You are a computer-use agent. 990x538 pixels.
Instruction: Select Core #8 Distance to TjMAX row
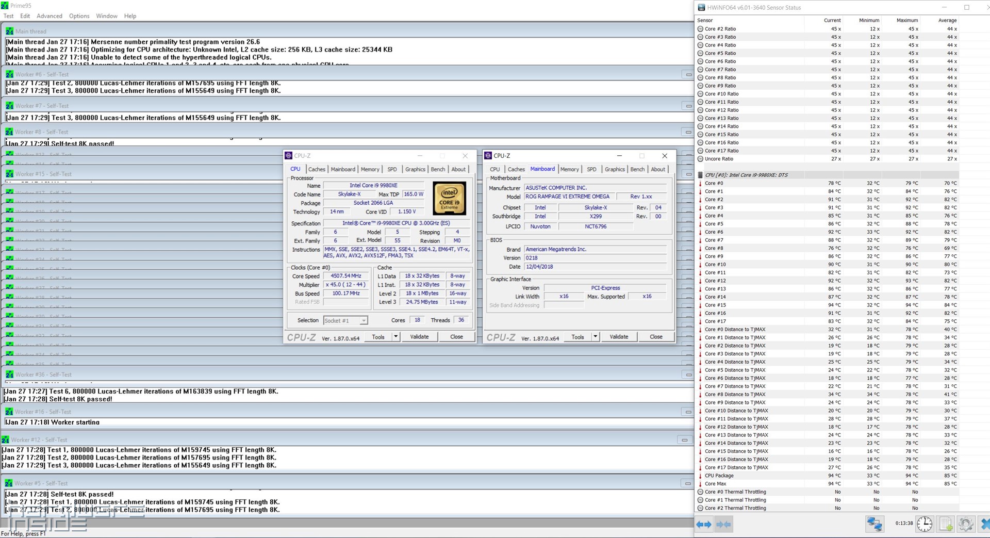pos(828,395)
